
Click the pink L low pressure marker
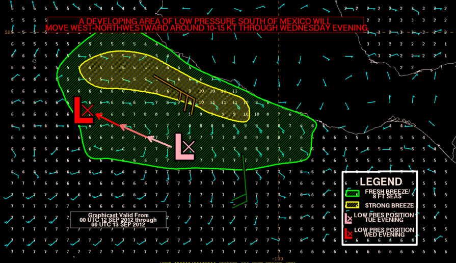[184, 147]
